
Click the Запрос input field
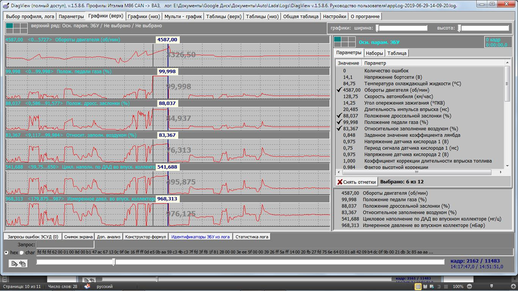pos(65,245)
